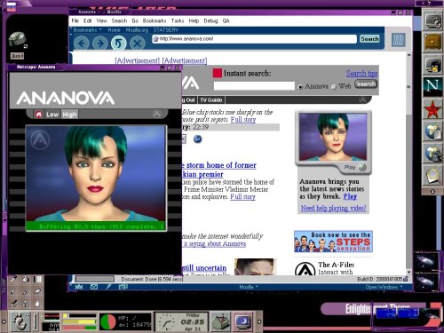Open the brown safe dock icon
444x333 pixels.
(432, 43)
